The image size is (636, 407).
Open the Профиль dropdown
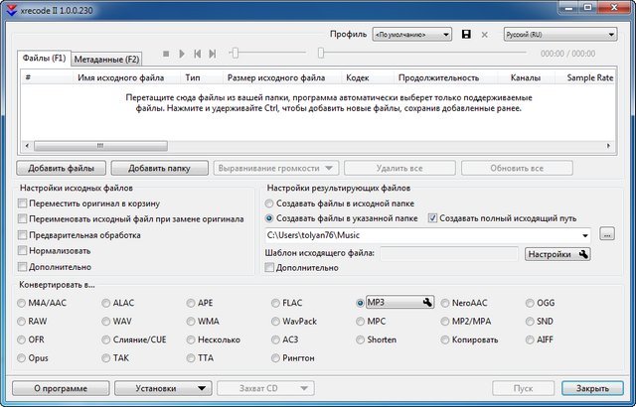[411, 34]
